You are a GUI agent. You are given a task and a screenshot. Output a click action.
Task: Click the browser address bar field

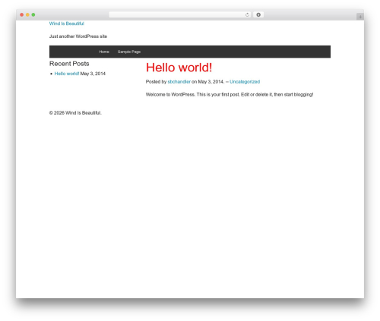180,15
